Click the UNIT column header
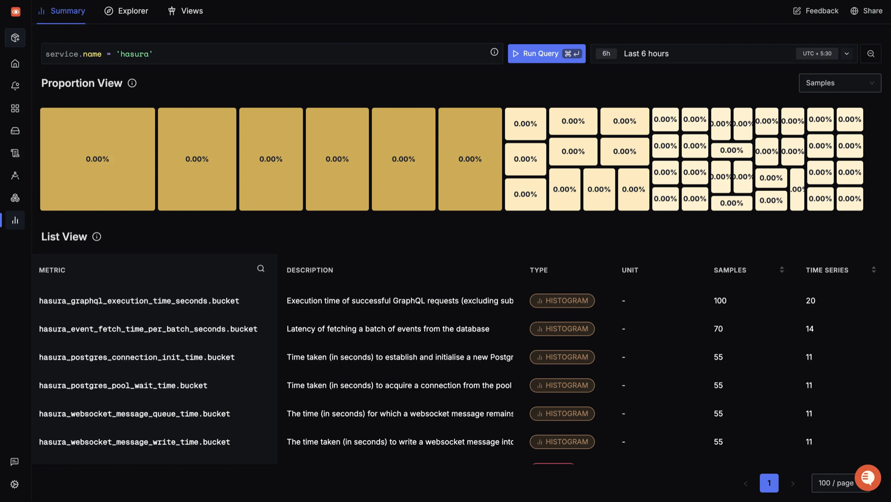Screen dimensions: 891x502 (630, 270)
